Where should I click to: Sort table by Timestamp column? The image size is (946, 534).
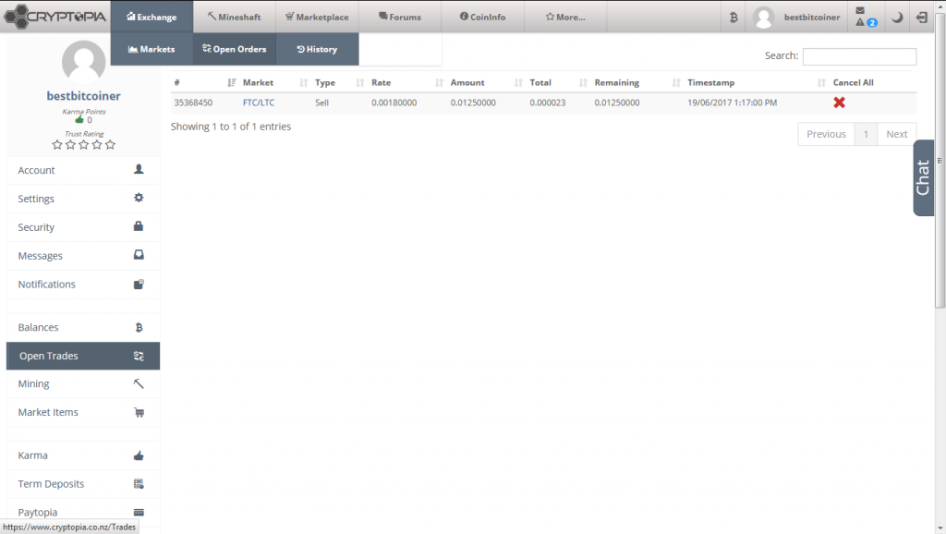757,82
